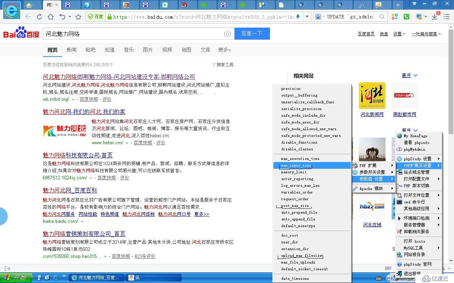
Task: Expand 打开文件位置 submenu
Action: [x=419, y=195]
